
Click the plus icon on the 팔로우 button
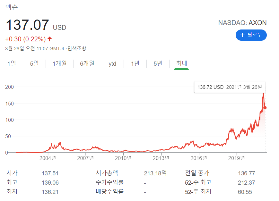[x=242, y=35]
